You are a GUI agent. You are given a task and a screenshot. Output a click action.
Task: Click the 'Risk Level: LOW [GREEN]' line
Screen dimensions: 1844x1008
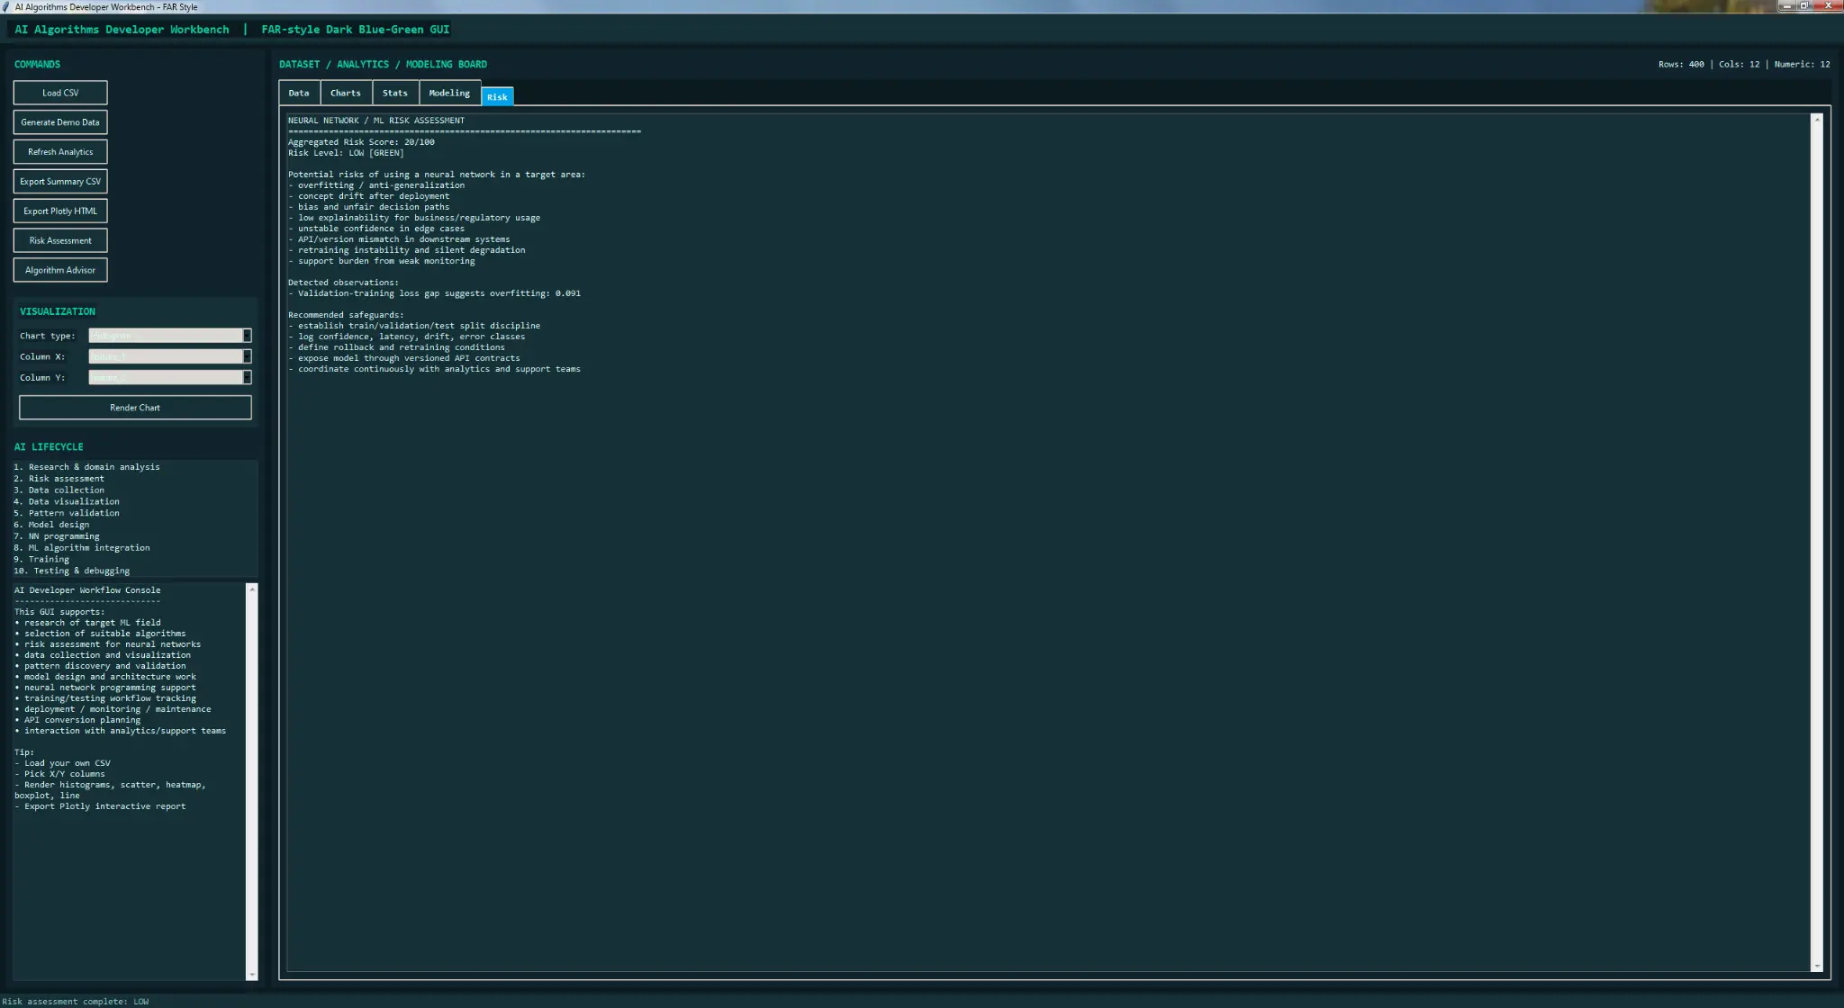(x=346, y=153)
